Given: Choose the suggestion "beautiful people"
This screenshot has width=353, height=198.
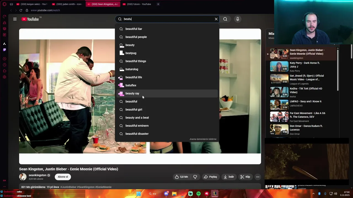Looking at the screenshot, I should click(x=167, y=37).
